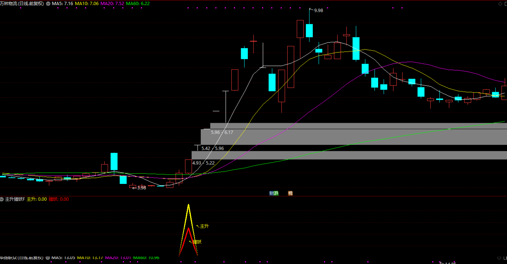Select the yellow MA10: 7.06 label

87,4
